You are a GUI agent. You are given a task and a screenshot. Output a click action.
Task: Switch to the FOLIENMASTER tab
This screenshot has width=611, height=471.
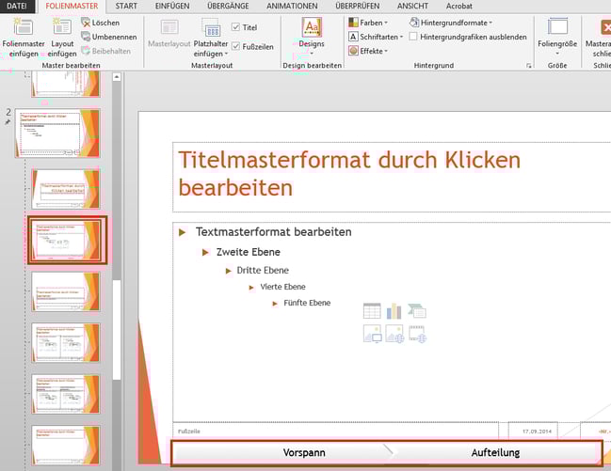(x=72, y=6)
